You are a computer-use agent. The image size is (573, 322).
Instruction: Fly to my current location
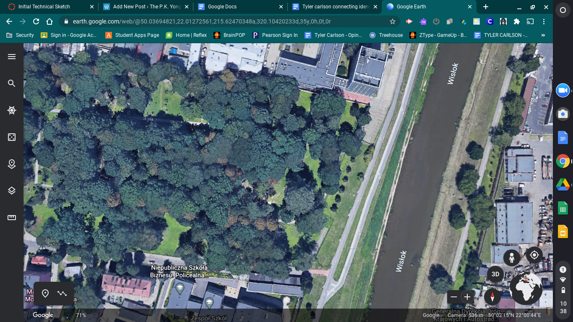534,255
